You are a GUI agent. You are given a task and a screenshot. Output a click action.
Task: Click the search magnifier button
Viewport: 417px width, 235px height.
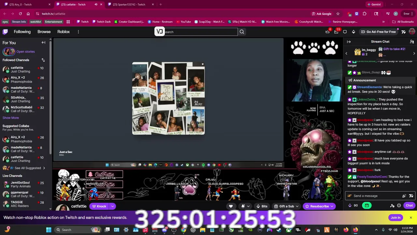tap(242, 32)
